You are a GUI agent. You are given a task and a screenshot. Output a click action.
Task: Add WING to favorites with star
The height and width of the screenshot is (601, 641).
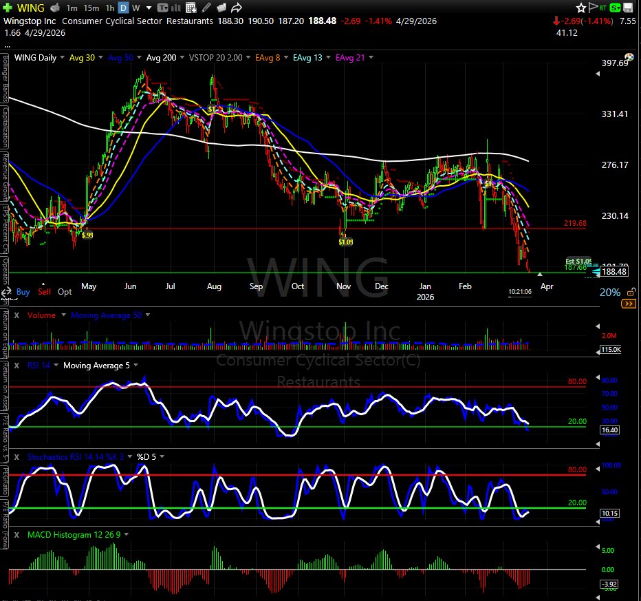coord(581,8)
